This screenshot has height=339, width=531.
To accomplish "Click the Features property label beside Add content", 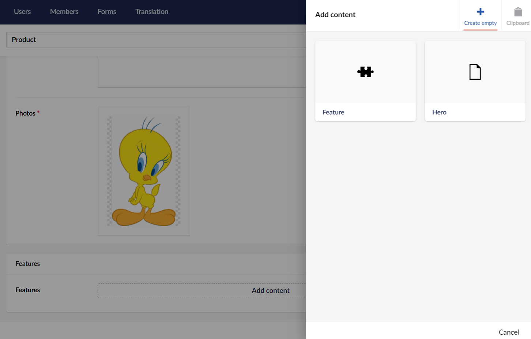I will tap(28, 290).
